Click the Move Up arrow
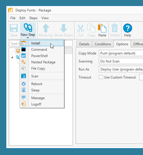The height and width of the screenshot is (155, 143). [x=46, y=28]
